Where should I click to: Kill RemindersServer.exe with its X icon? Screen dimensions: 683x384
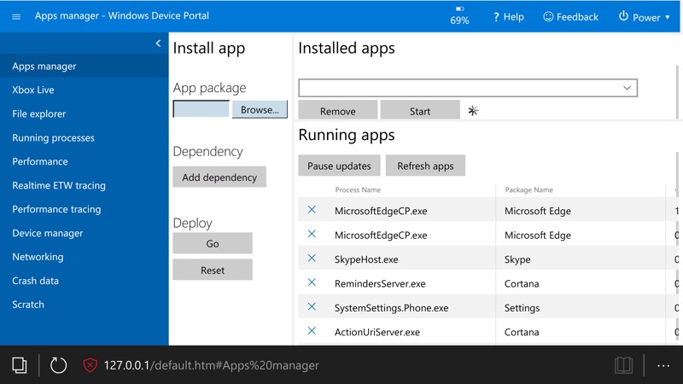[x=312, y=282]
